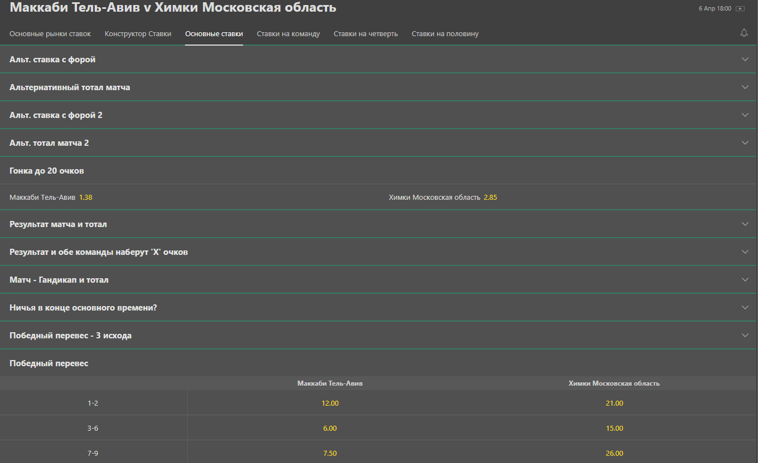Viewport: 758px width, 463px height.
Task: Expand Матч - Гандикап и тотал section
Action: click(x=379, y=279)
